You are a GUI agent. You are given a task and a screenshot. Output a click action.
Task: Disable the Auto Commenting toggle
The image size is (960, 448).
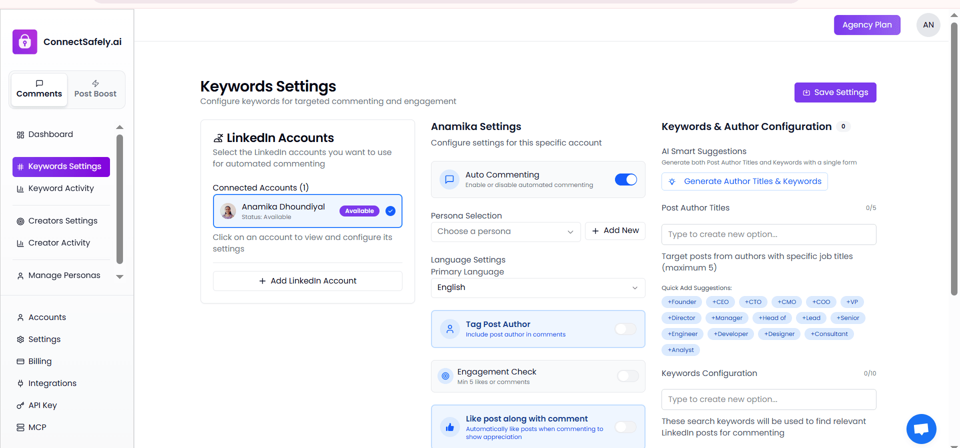click(x=626, y=179)
